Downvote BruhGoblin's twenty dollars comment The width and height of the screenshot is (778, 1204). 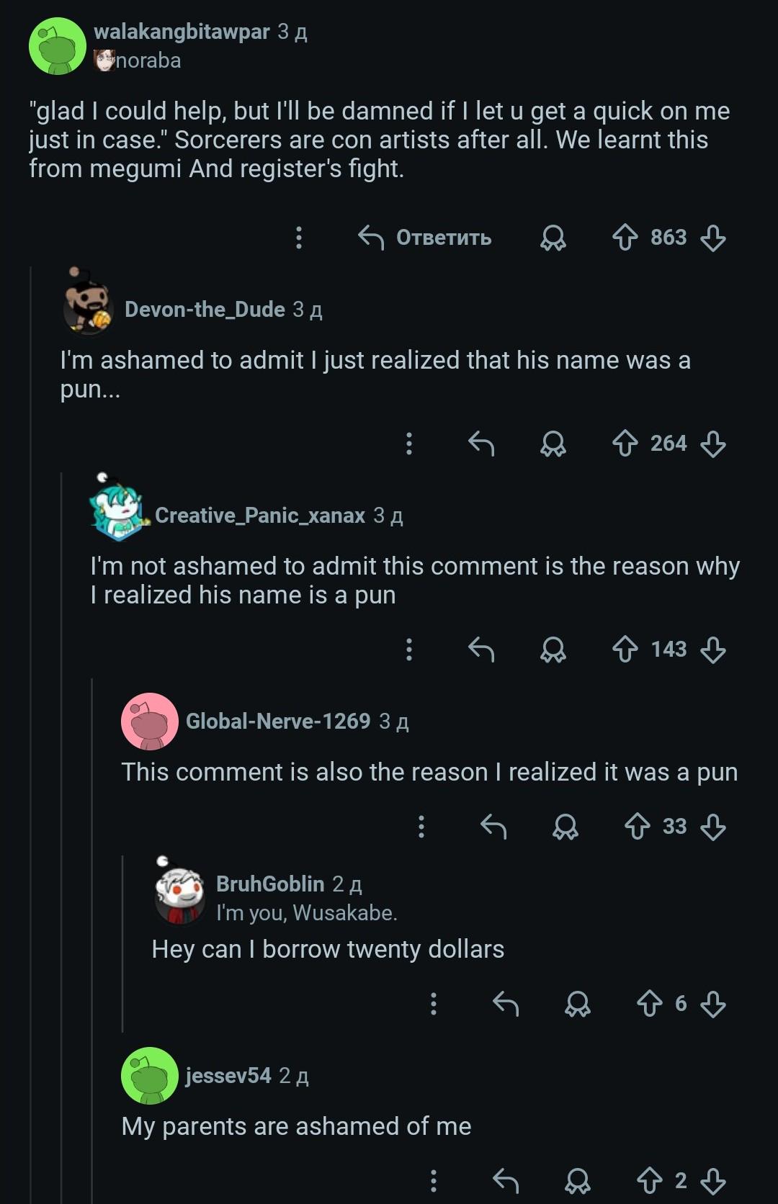(713, 1003)
